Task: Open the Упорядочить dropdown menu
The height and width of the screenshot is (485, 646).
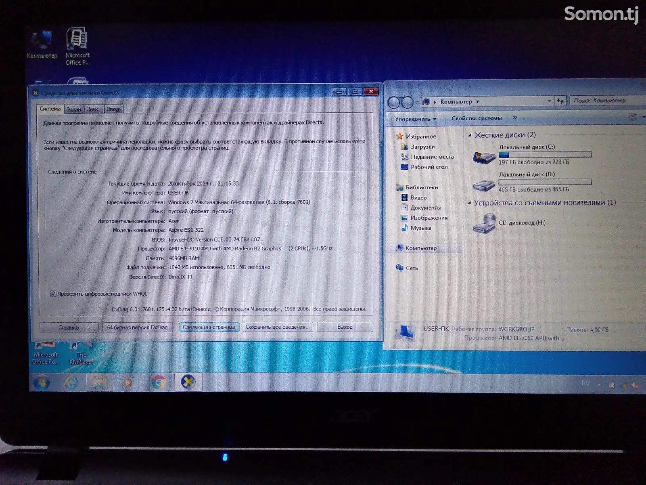Action: point(416,119)
